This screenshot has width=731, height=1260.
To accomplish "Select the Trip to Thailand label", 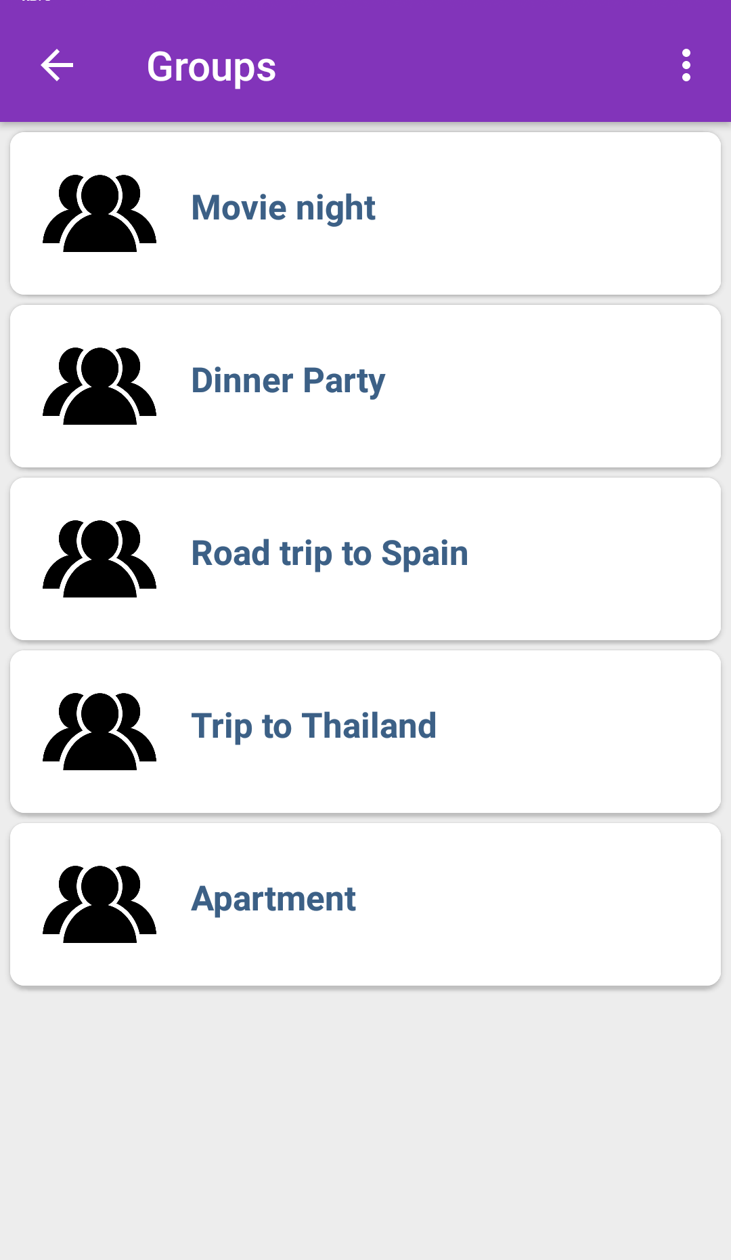I will pos(313,726).
